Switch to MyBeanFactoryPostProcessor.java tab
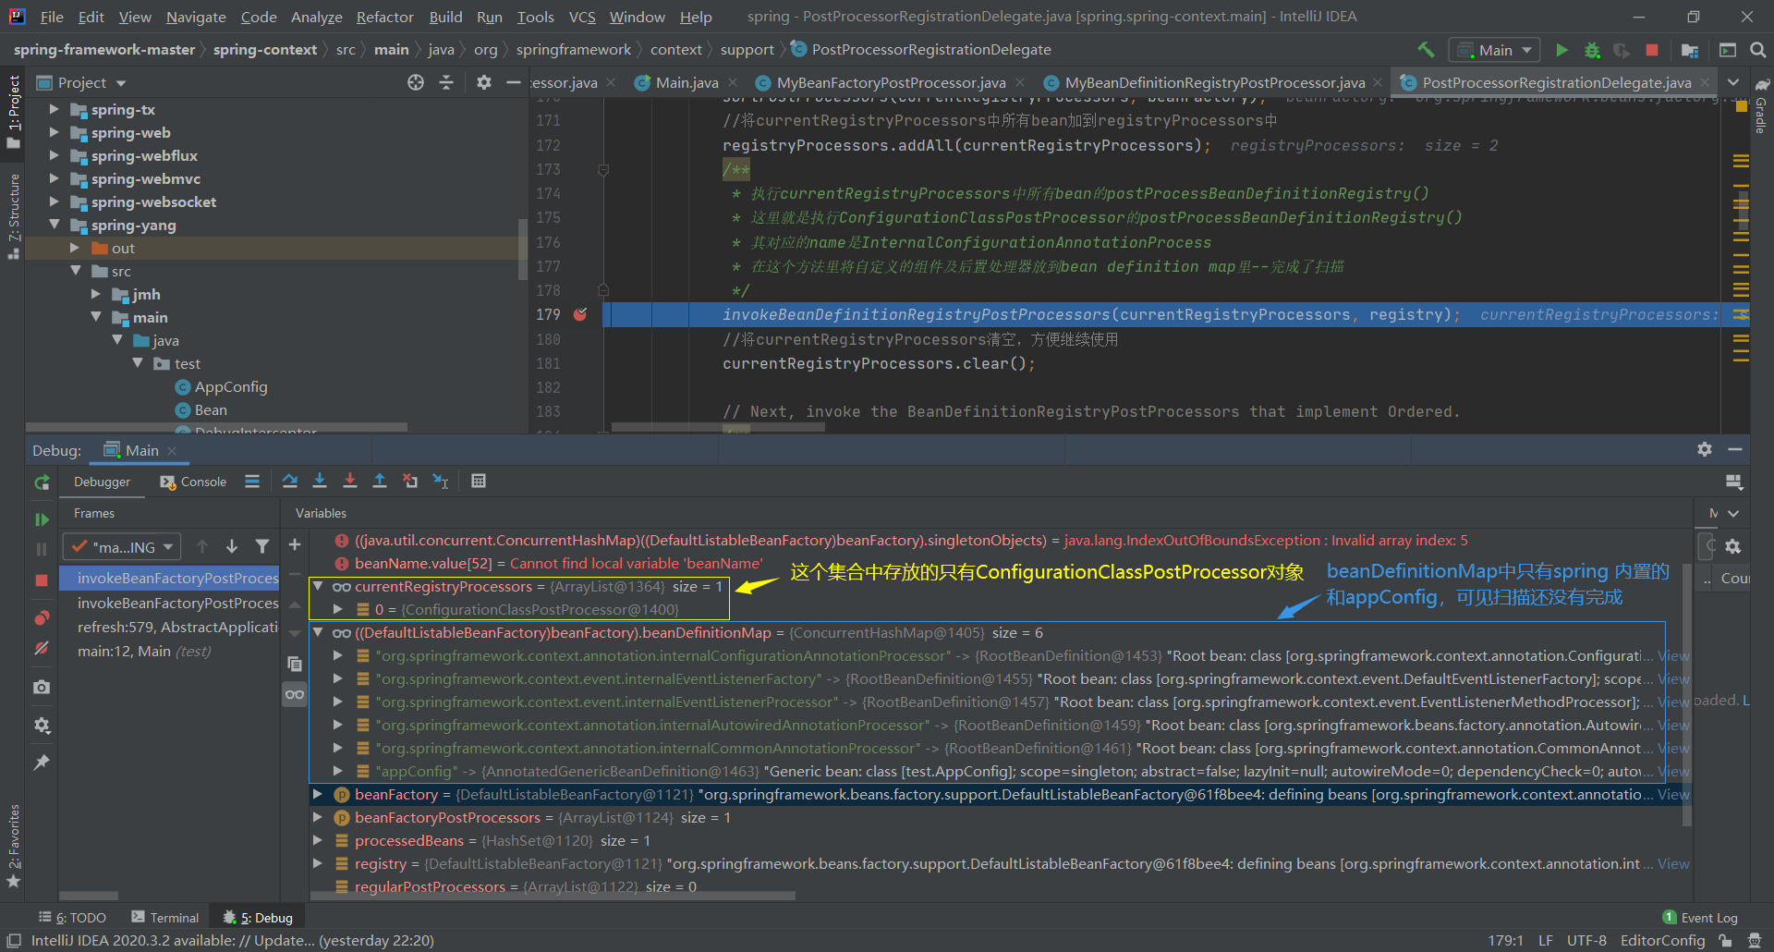Screen dimensions: 1774x952 tap(891, 82)
